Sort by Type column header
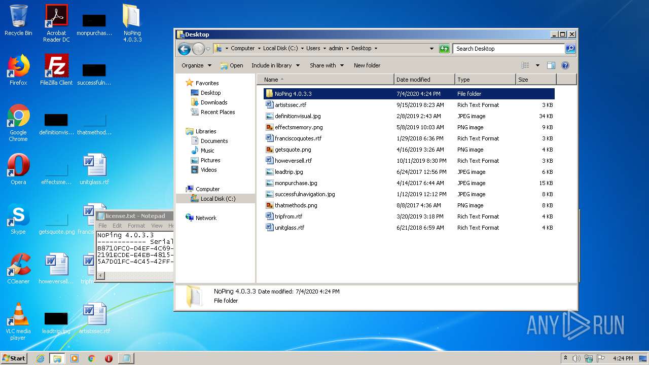The image size is (649, 365). pyautogui.click(x=485, y=80)
